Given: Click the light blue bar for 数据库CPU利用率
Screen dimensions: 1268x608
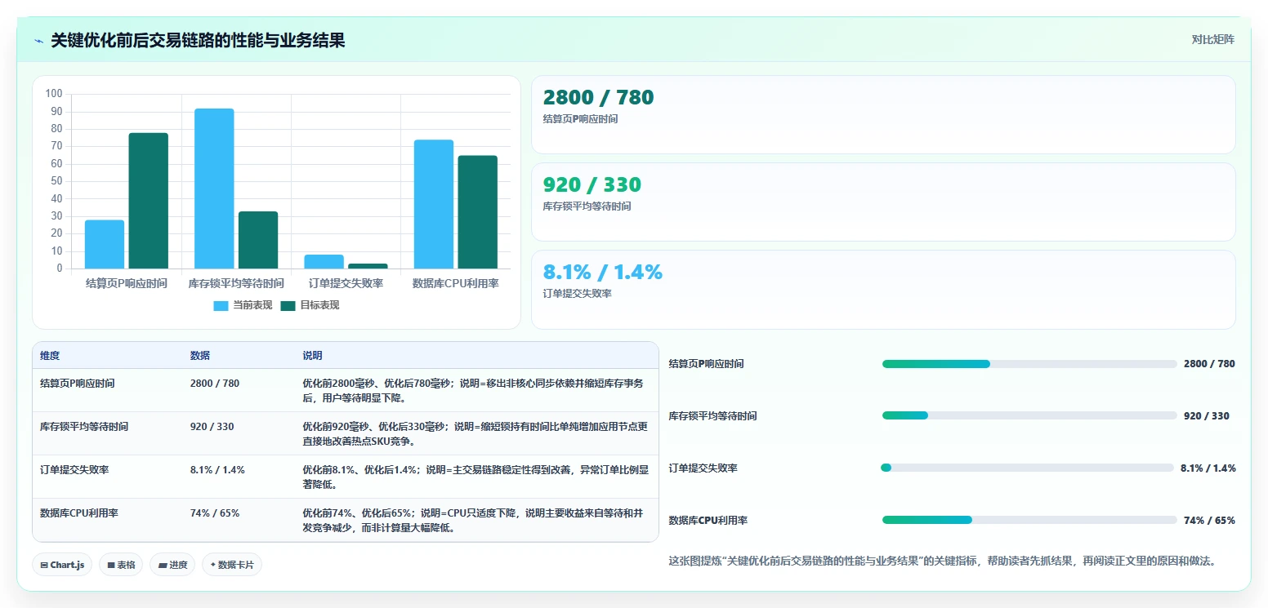Looking at the screenshot, I should point(433,204).
